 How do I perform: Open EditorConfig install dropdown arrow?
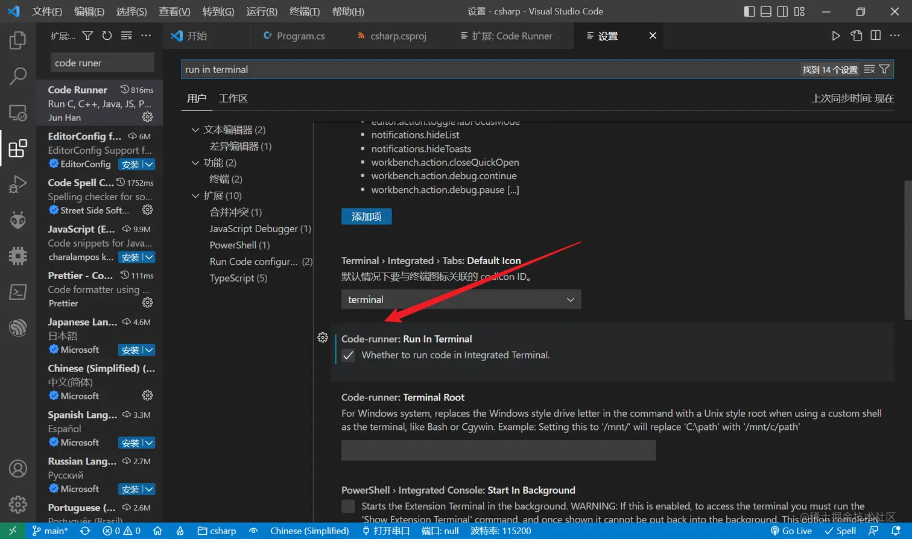coord(149,165)
